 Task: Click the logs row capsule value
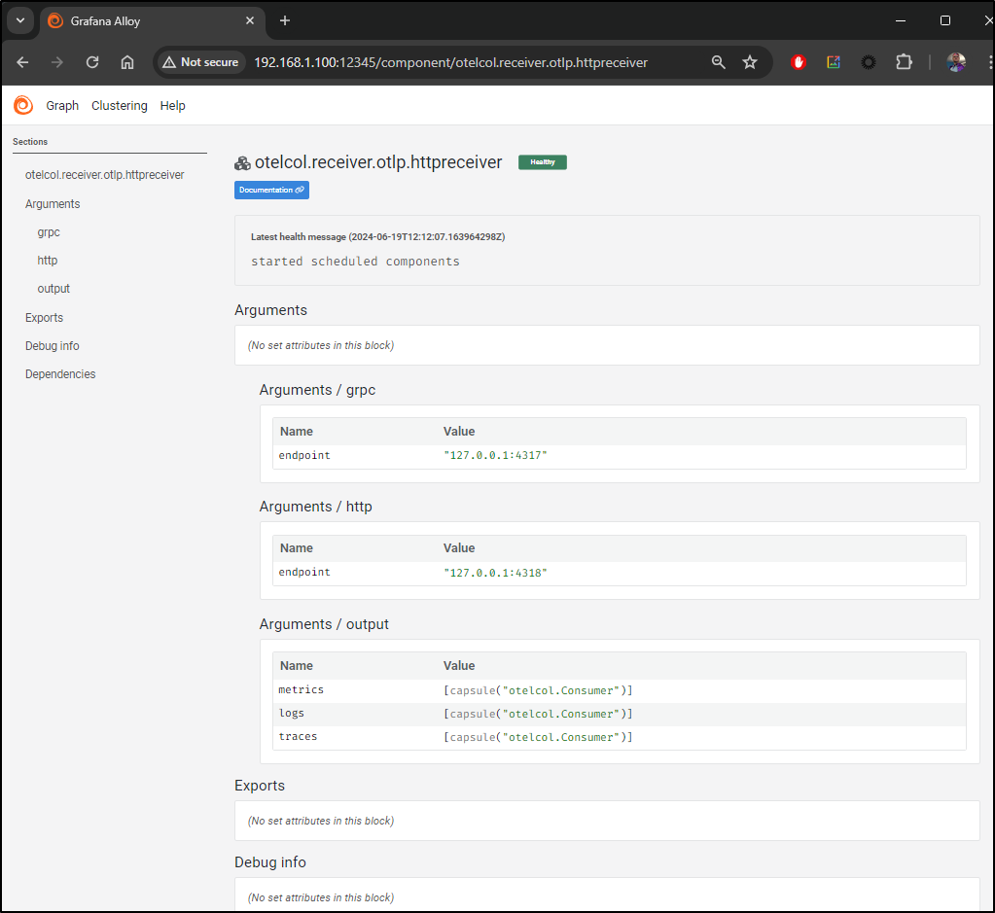(538, 714)
